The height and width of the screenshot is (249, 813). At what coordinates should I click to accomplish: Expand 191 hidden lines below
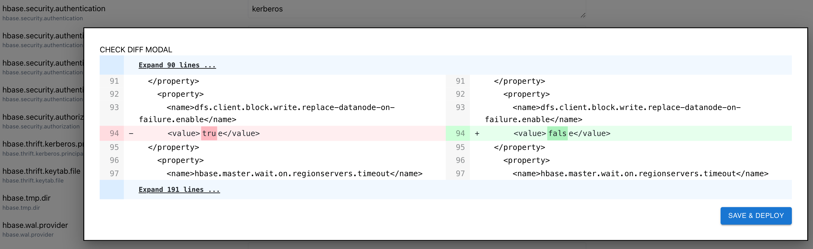(179, 189)
